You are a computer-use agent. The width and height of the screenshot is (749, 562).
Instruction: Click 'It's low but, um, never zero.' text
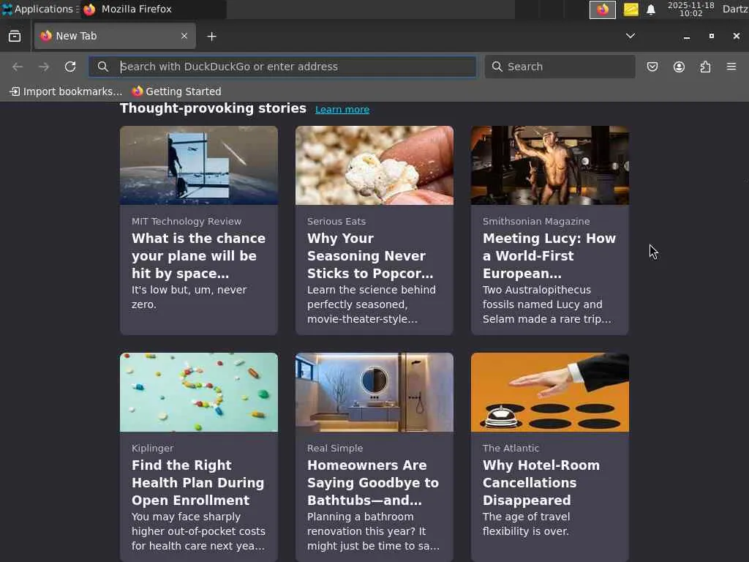[x=189, y=297]
